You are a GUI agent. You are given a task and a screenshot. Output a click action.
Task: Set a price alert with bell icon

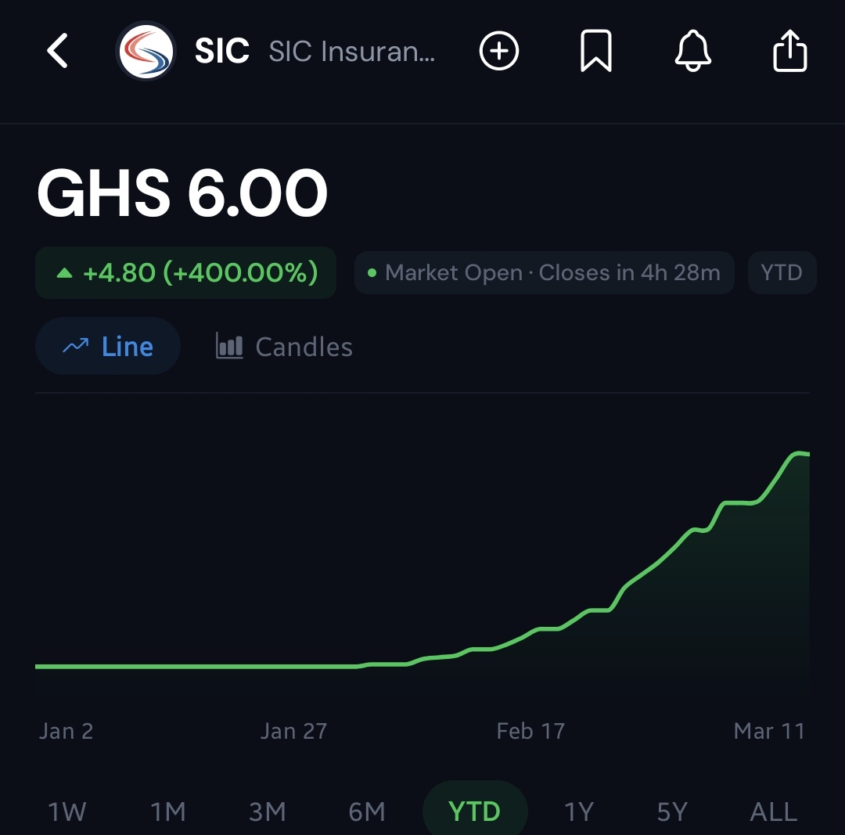[693, 51]
